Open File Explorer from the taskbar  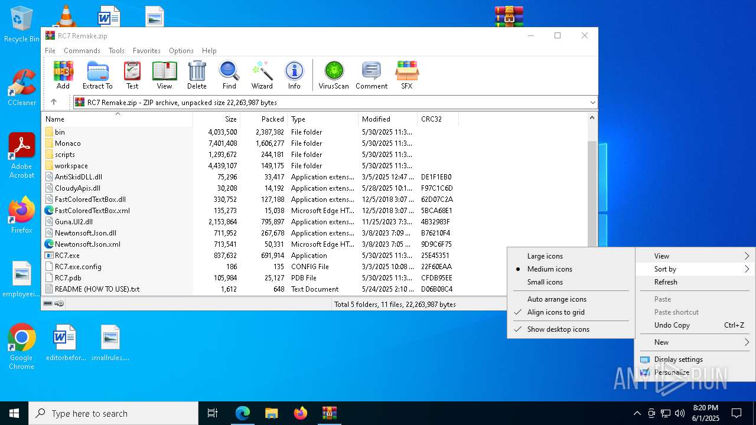(x=271, y=413)
